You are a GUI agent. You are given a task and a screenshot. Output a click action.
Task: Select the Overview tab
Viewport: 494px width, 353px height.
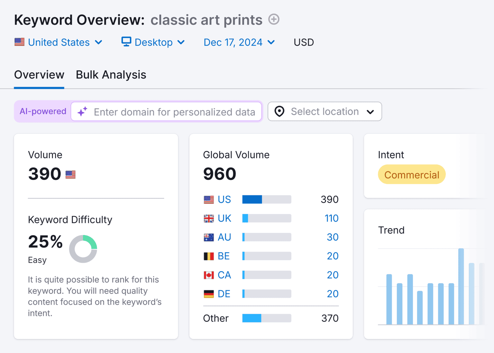pos(39,75)
